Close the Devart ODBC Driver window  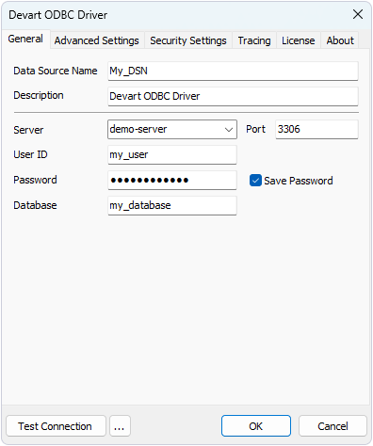point(358,14)
